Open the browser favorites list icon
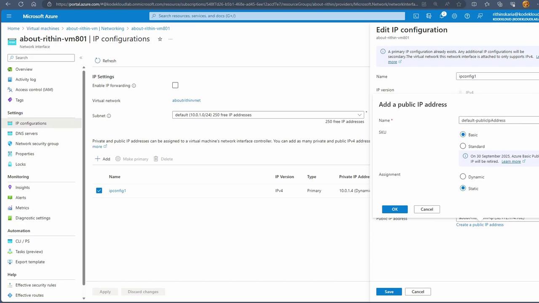This screenshot has width=539, height=303. pyautogui.click(x=487, y=4)
